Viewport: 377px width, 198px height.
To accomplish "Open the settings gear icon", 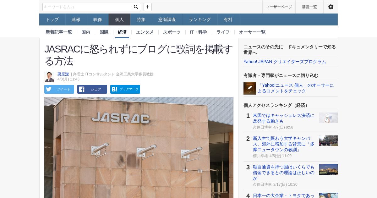I will point(331,7).
